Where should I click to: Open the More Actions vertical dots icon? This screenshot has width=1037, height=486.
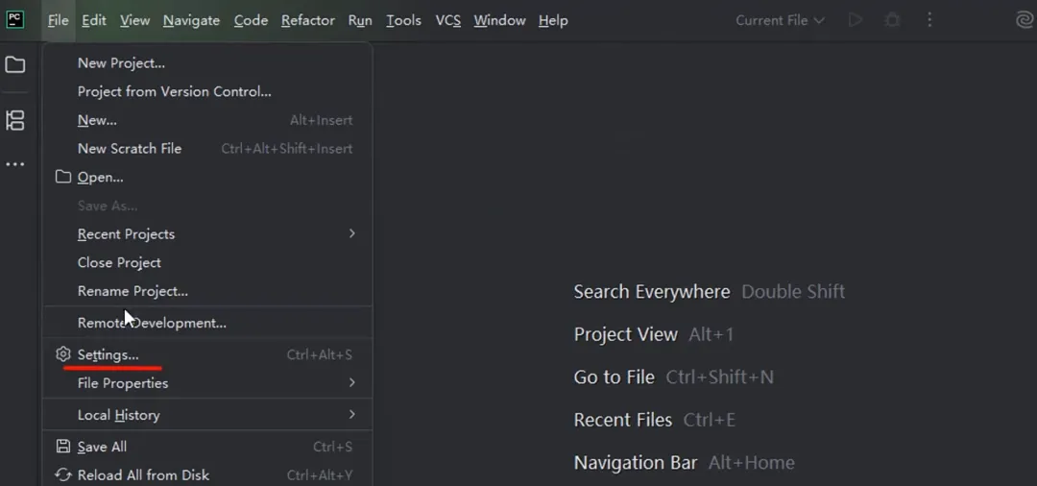click(929, 20)
